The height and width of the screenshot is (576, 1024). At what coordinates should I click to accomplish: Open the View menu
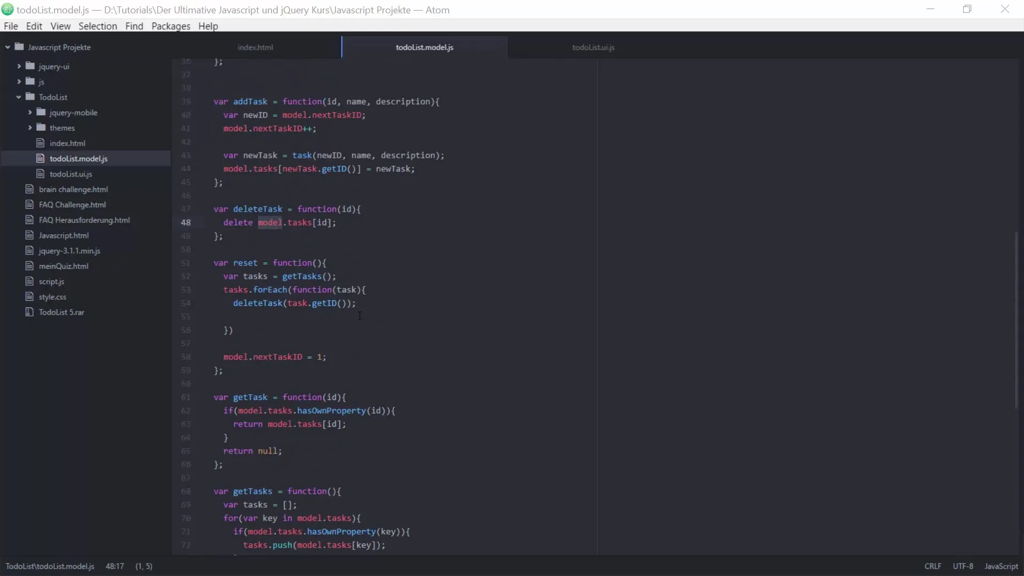[x=60, y=26]
